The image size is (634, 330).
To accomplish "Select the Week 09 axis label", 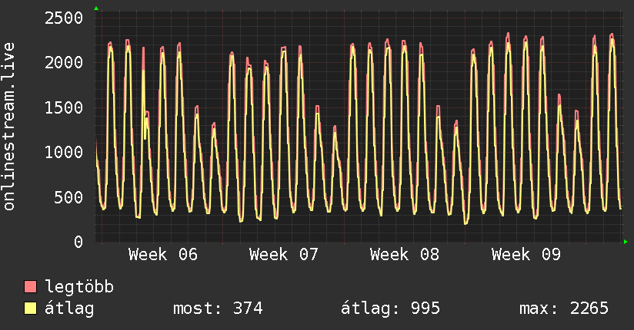I will click(x=526, y=255).
